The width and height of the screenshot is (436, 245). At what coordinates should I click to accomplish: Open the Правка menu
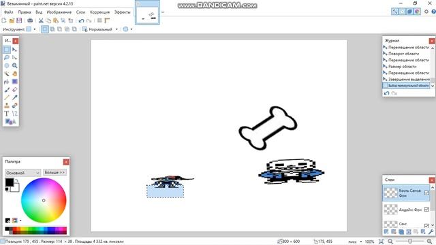click(x=25, y=12)
